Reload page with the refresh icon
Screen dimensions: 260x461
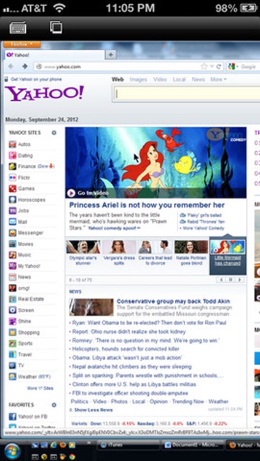coord(219,67)
